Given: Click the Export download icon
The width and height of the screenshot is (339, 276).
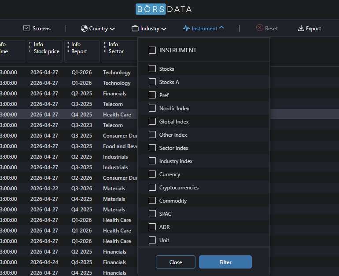Looking at the screenshot, I should (x=301, y=29).
